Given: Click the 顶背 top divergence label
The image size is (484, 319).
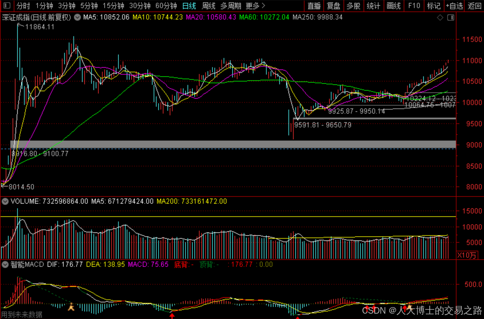Looking at the screenshot, I should (x=210, y=264).
